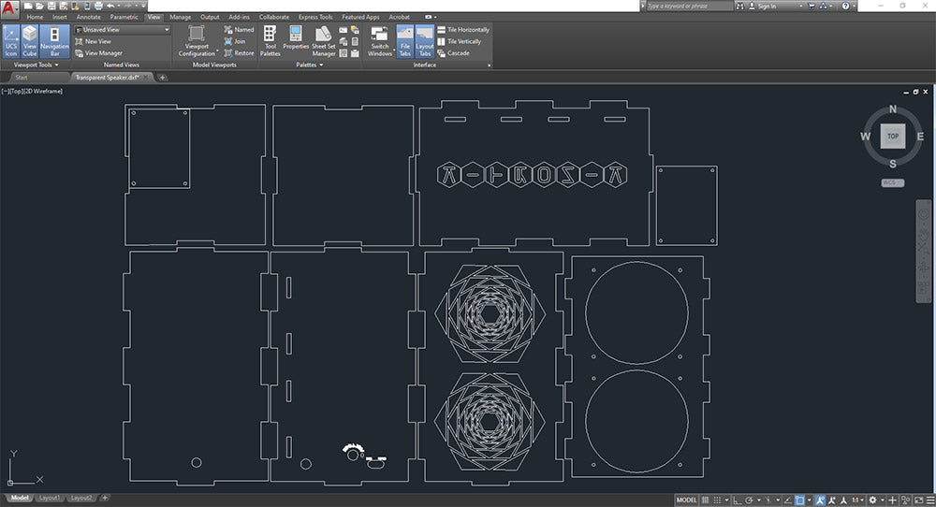936x507 pixels.
Task: Toggle the Layout Tabs display
Action: point(424,42)
